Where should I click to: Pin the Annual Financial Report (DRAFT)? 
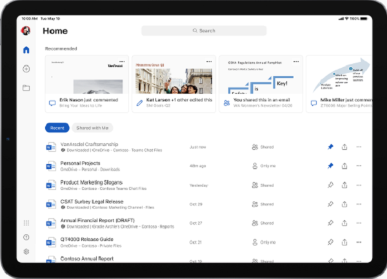(330, 223)
